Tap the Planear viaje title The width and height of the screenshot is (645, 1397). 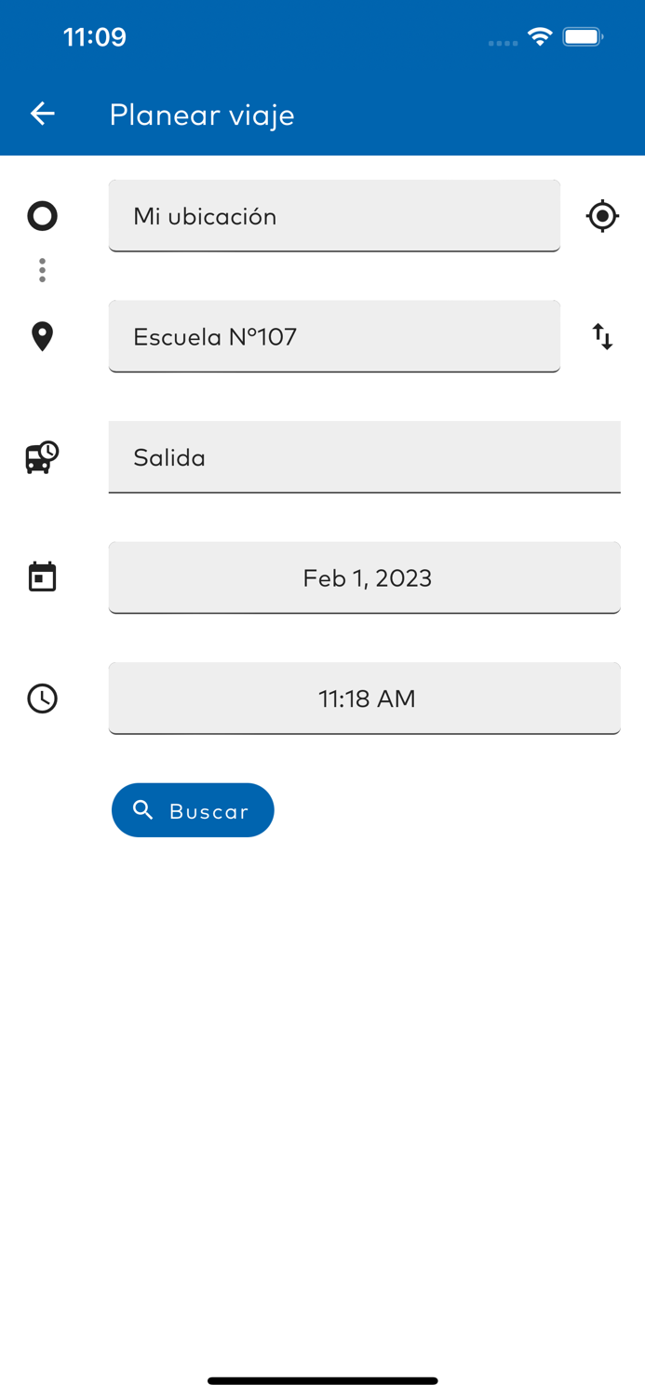click(202, 115)
